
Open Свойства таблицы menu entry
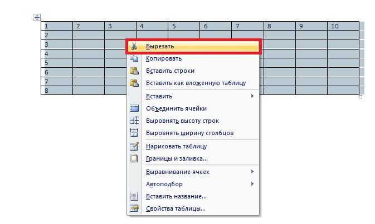pos(193,208)
